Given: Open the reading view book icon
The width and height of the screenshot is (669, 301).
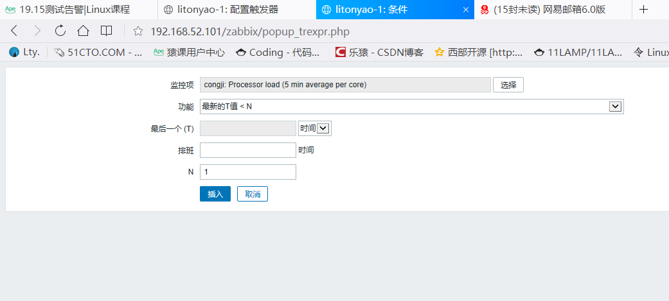Looking at the screenshot, I should click(x=106, y=31).
